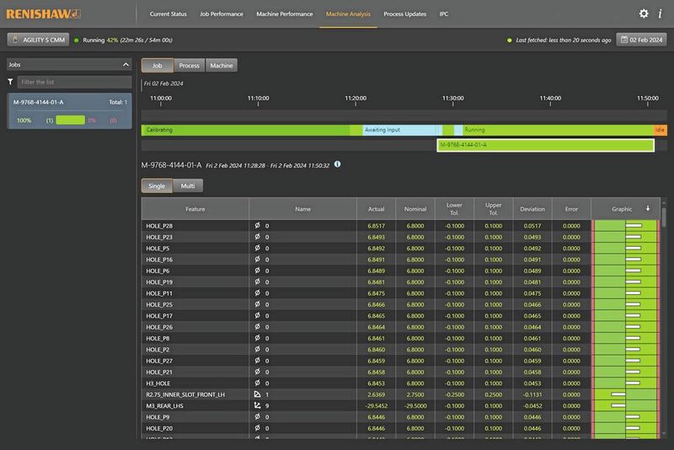Image resolution: width=674 pixels, height=450 pixels.
Task: Click the HOLE_P26 feature cell
Action: [x=195, y=327]
